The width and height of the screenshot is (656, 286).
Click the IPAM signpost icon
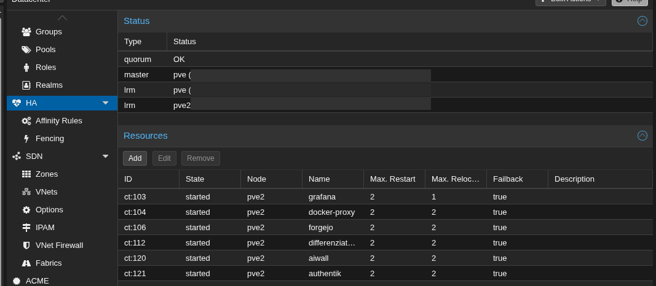pos(26,228)
